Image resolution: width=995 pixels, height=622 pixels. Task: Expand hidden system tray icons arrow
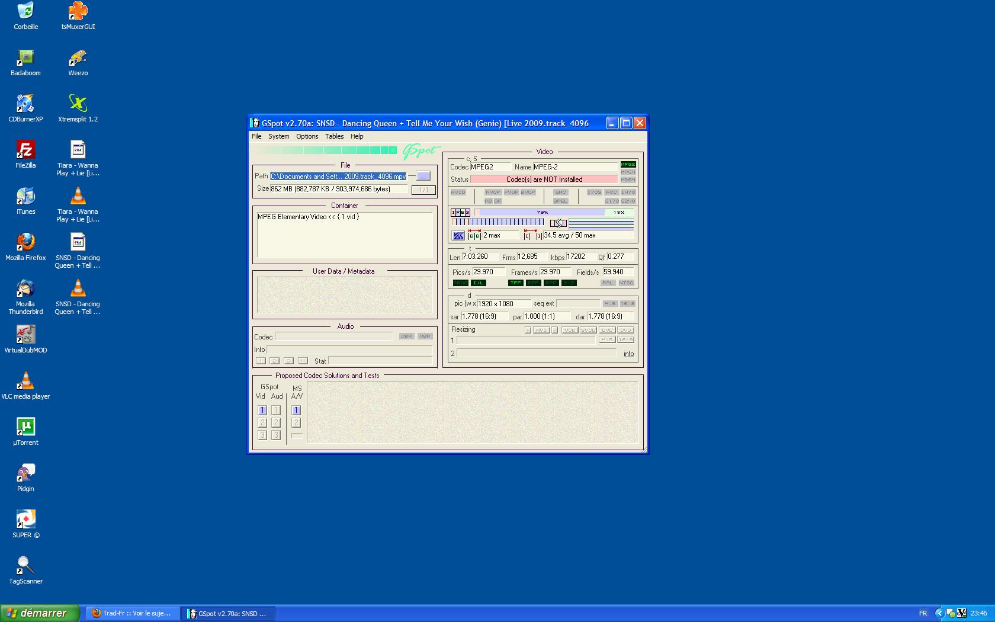939,613
